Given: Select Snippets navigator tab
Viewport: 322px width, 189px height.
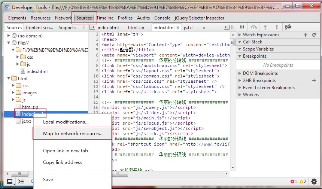Looking at the screenshot, I should 67,27.
